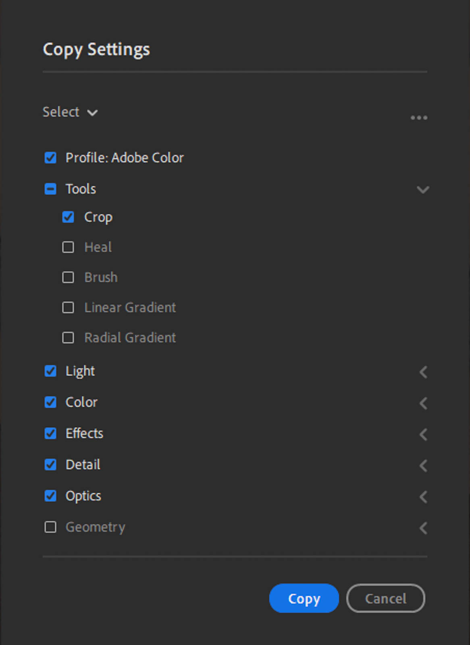Collapse the Tools section chevron
470x645 pixels.
(x=423, y=189)
